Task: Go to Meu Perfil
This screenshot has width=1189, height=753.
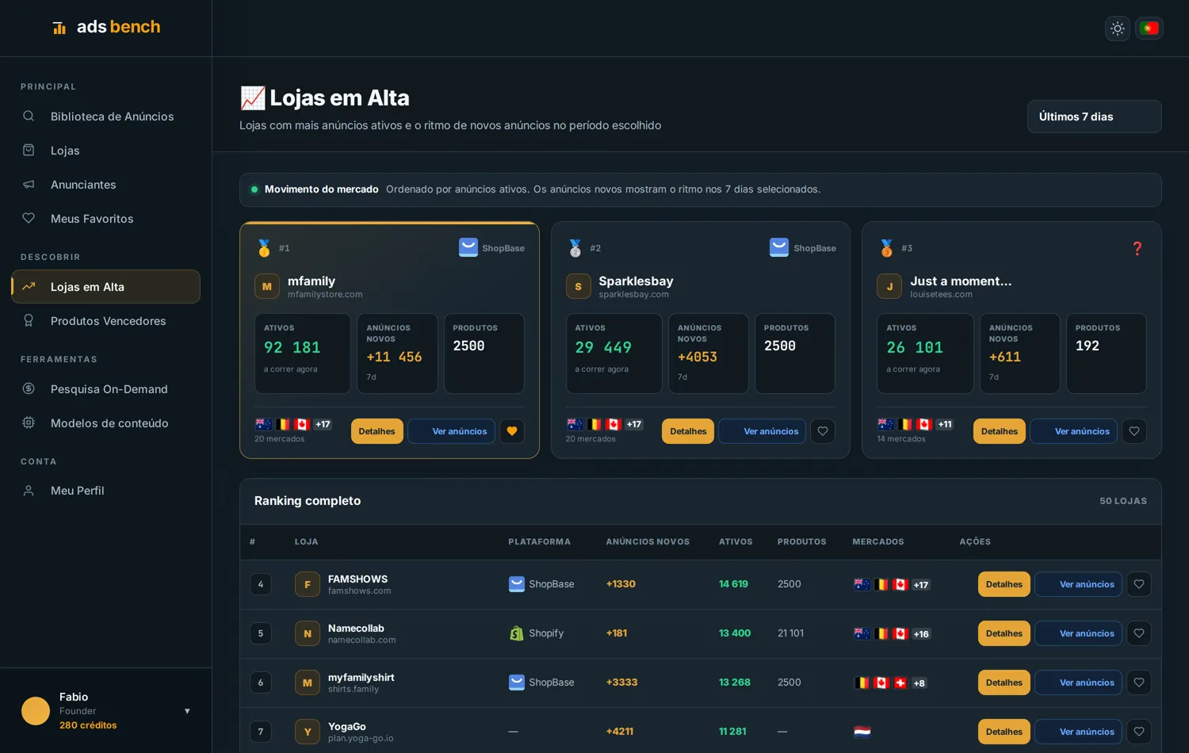Action: (105, 491)
